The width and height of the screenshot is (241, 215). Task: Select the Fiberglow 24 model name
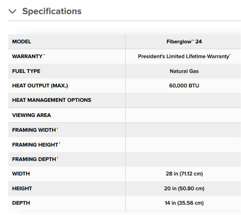[184, 42]
